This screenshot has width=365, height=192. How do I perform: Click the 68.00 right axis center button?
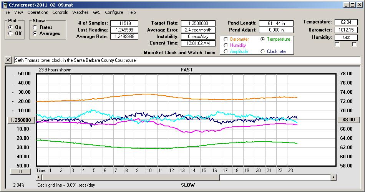pyautogui.click(x=348, y=120)
